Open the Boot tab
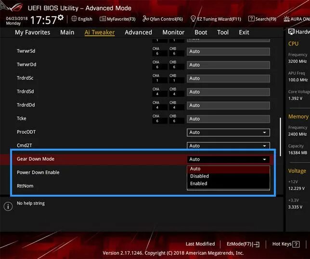This screenshot has height=259, width=310. pos(201,32)
